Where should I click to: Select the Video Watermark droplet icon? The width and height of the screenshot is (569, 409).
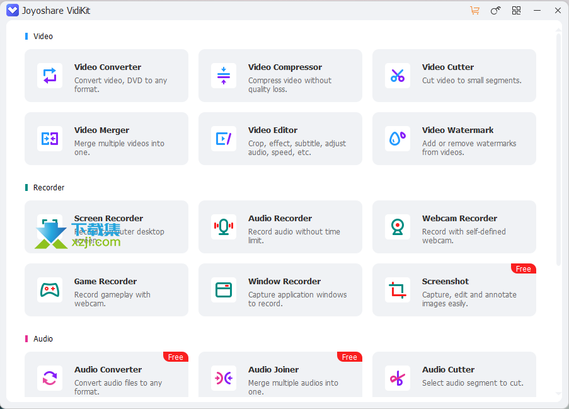pos(398,139)
